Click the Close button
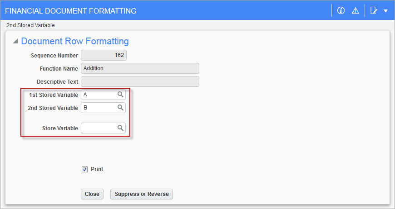This screenshot has width=395, height=209. 92,194
